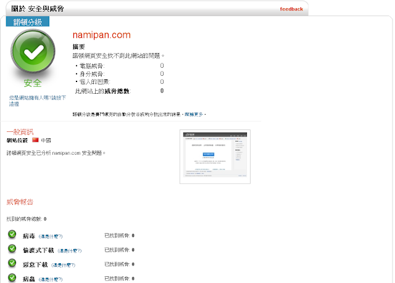Click the 一般資訊 section heading

[x=20, y=132]
